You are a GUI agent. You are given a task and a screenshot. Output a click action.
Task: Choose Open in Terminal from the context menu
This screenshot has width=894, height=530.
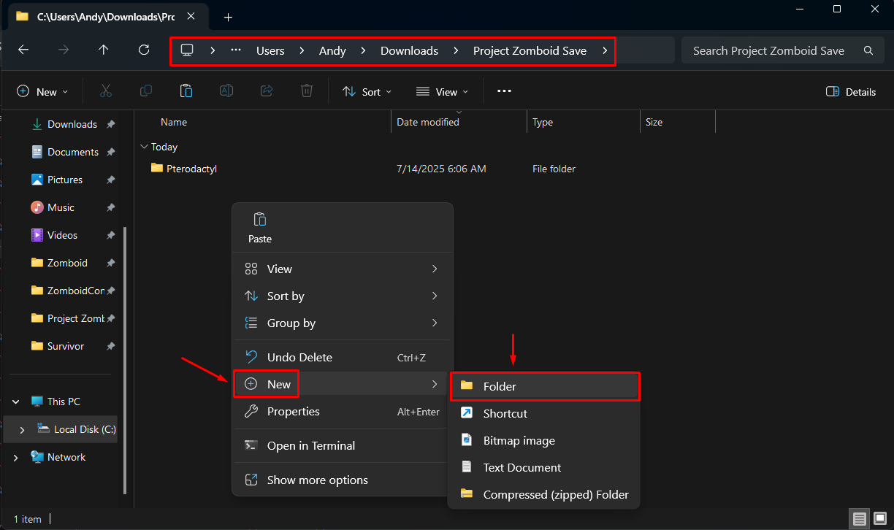pos(310,445)
